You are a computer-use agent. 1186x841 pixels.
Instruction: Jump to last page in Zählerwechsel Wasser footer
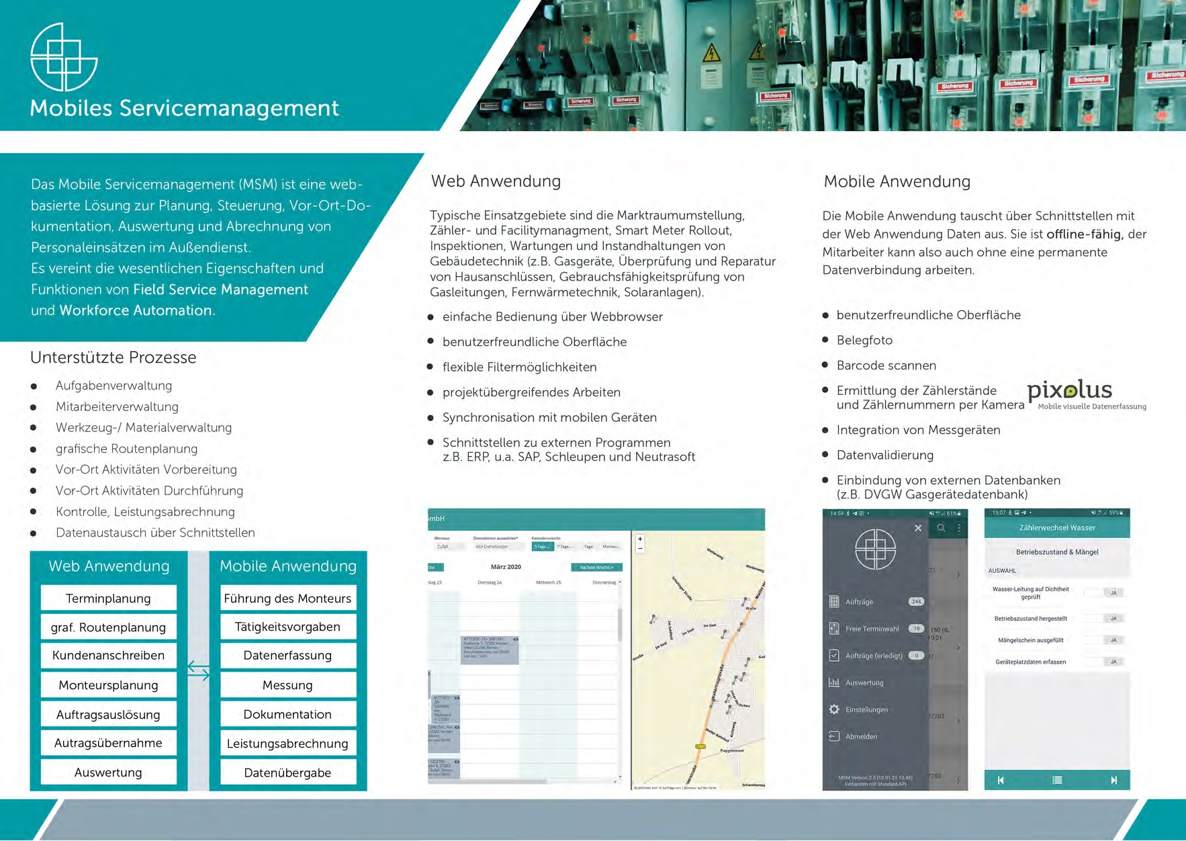(1114, 780)
